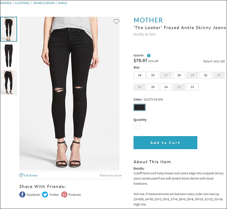Click Ankle breadcrumb link
The image size is (227, 209).
click(x=62, y=3)
